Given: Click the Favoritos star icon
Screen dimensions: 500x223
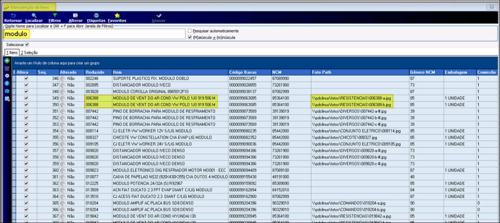Looking at the screenshot, I should [x=117, y=15].
